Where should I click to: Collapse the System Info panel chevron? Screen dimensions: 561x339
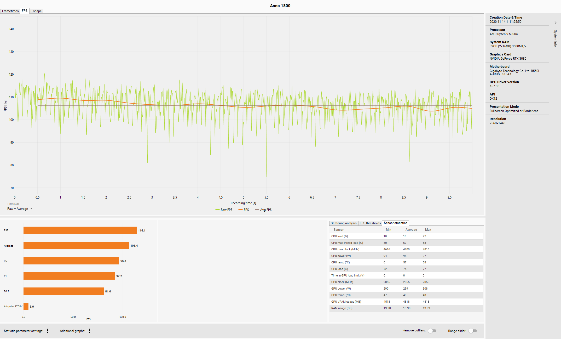555,23
